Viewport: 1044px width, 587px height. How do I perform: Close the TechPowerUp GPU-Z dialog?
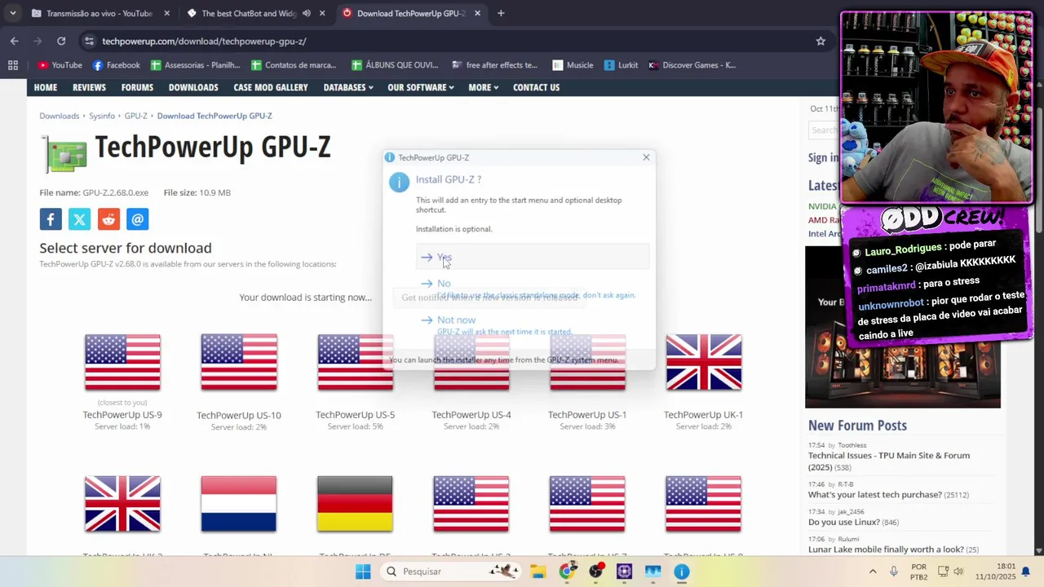[x=646, y=157]
